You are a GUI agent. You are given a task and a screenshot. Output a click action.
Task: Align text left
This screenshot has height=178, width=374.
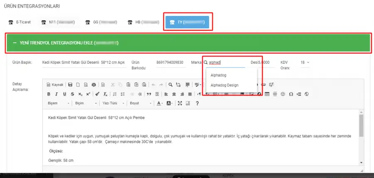[x=166, y=94]
